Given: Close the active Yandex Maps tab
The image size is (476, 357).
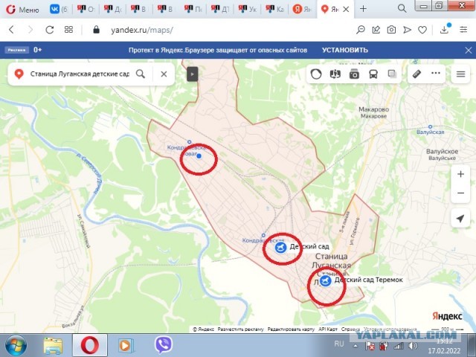Looking at the screenshot, I should tap(346, 10).
